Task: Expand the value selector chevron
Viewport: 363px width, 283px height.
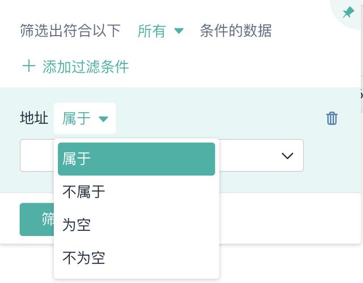Action: 287,156
